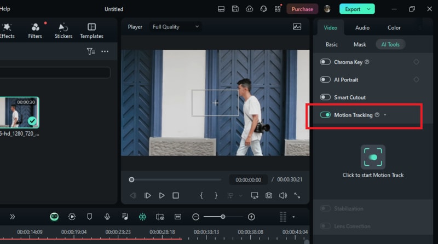438x244 pixels.
Task: Select the Mask sub-tab
Action: (x=360, y=44)
